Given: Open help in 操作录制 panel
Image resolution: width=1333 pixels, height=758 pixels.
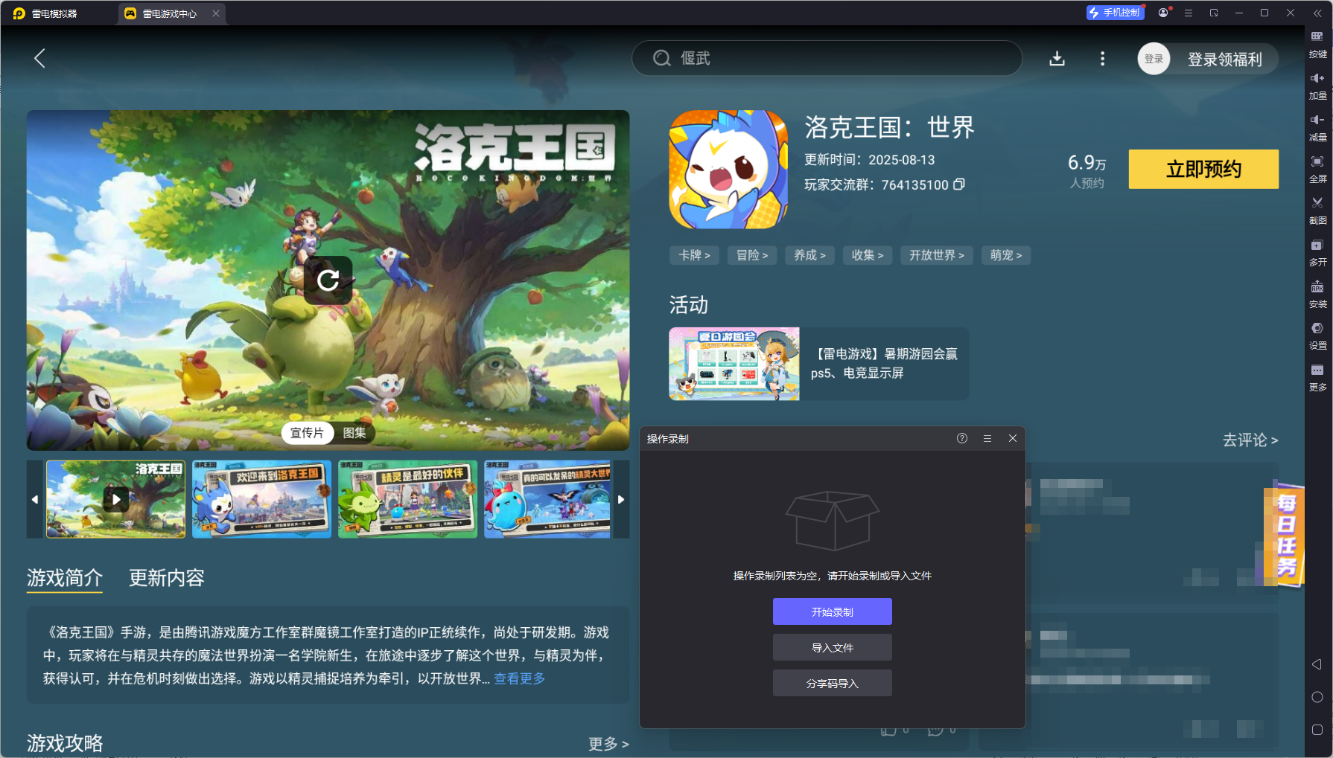Looking at the screenshot, I should pyautogui.click(x=962, y=438).
